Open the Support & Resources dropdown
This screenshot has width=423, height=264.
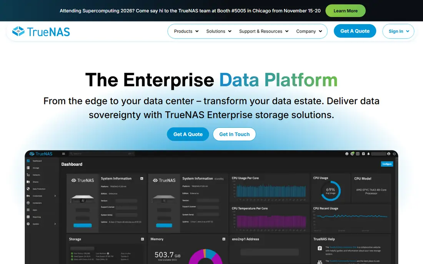point(264,31)
